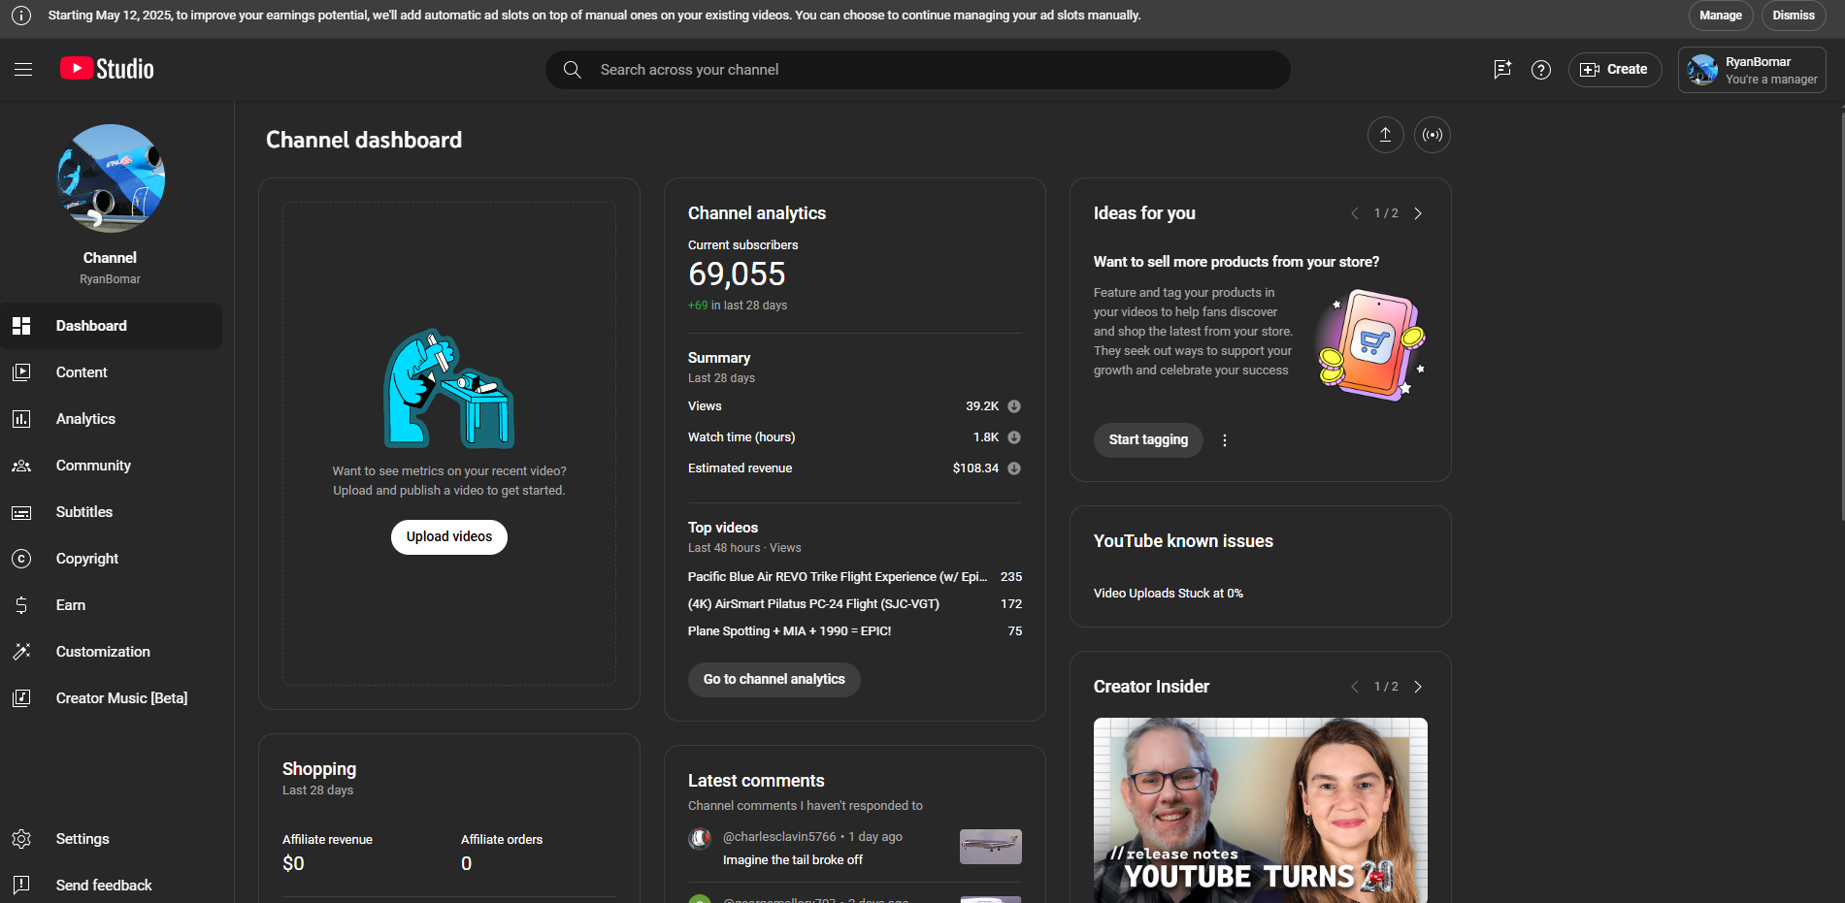Viewport: 1845px width, 903px height.
Task: Open the Create menu button
Action: pos(1615,70)
